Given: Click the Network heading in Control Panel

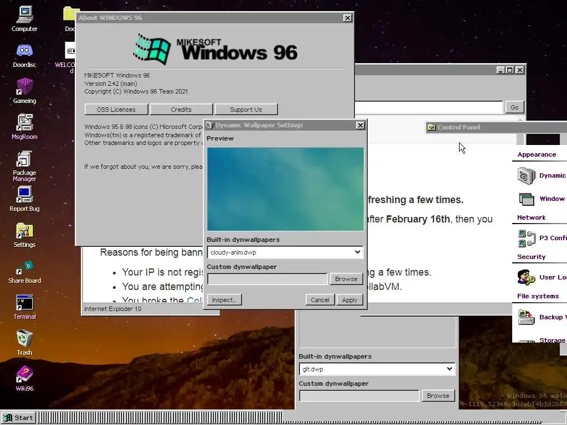Looking at the screenshot, I should click(531, 217).
